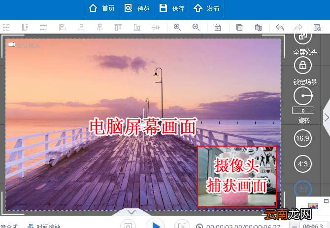
Task: Click the 全屏镜头 fullscreen camera icon
Action: click(303, 38)
